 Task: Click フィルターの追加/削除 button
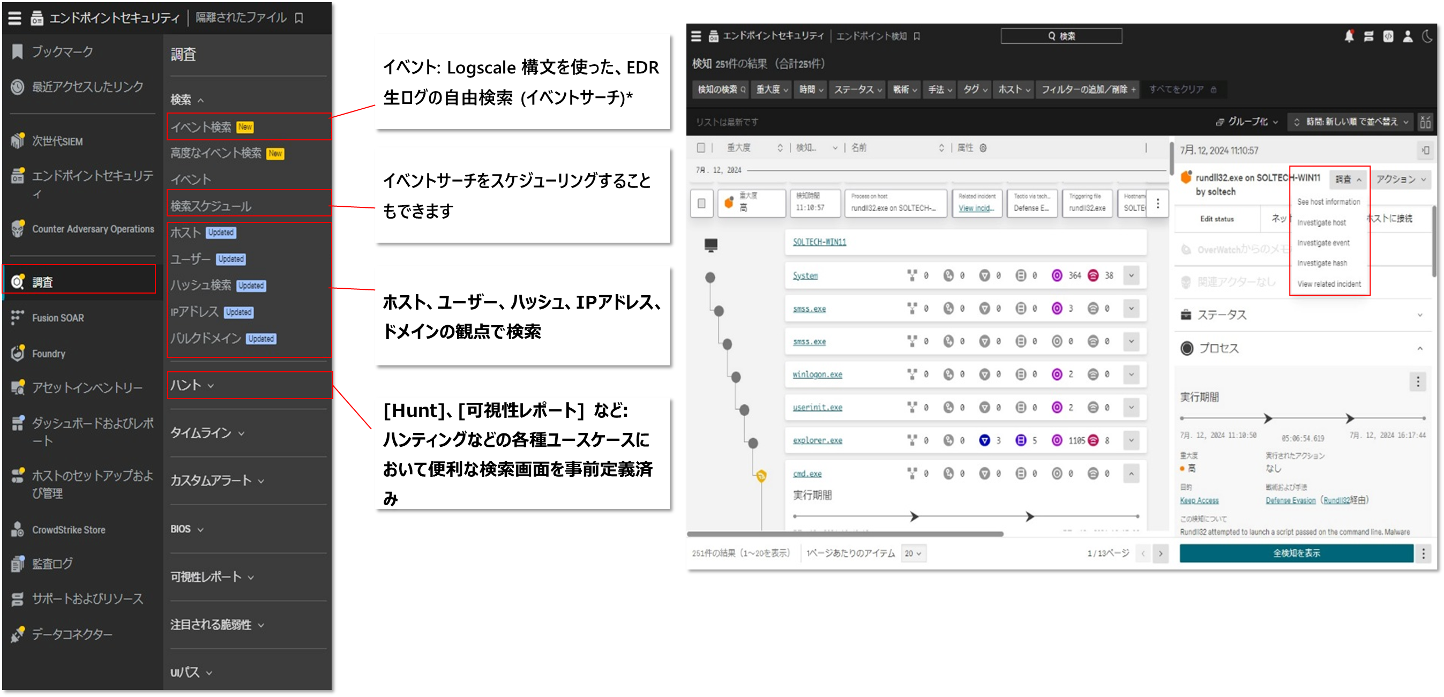1088,89
